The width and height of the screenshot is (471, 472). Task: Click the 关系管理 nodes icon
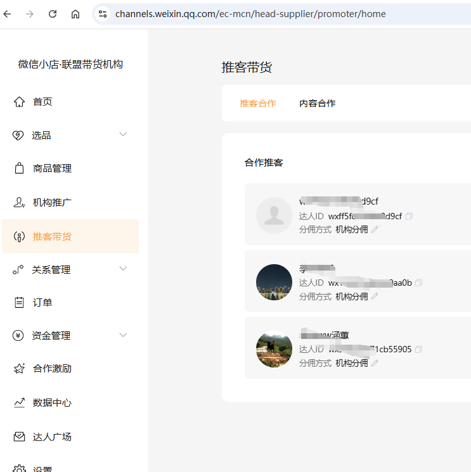18,269
